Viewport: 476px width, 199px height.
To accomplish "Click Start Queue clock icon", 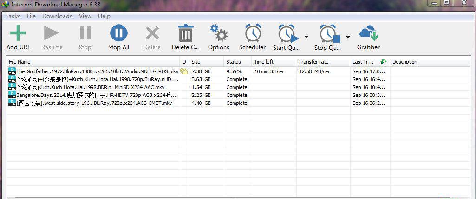I will pyautogui.click(x=288, y=33).
